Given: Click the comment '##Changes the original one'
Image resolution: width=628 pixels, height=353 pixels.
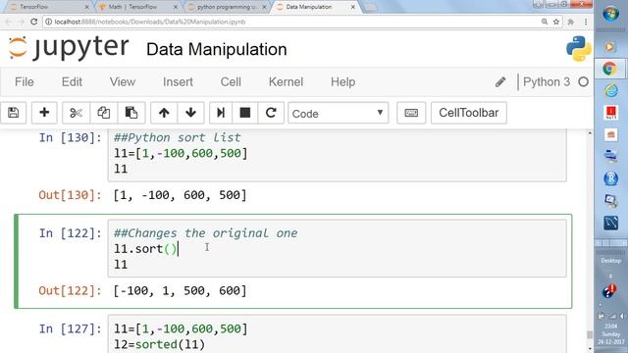Looking at the screenshot, I should pyautogui.click(x=206, y=233).
